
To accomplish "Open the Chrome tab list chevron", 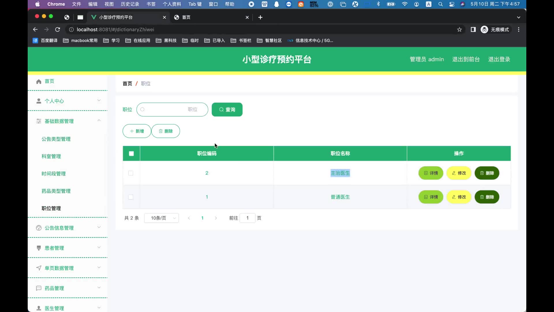I will (x=519, y=17).
